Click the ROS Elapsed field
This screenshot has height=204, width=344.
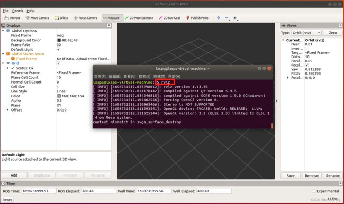click(x=99, y=191)
